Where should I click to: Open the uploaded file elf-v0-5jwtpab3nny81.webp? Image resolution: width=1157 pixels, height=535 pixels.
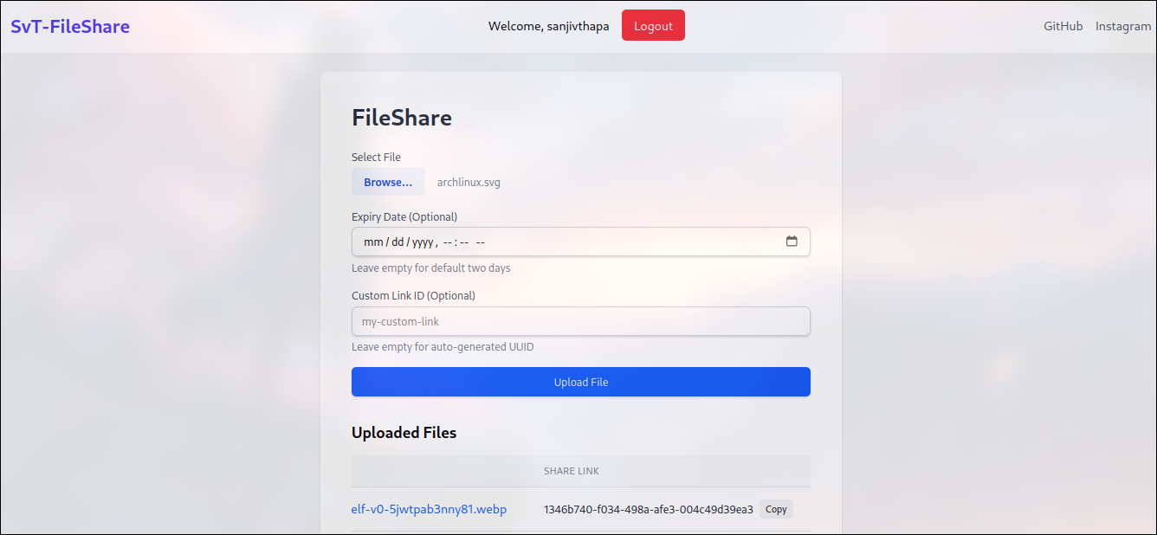[x=430, y=509]
